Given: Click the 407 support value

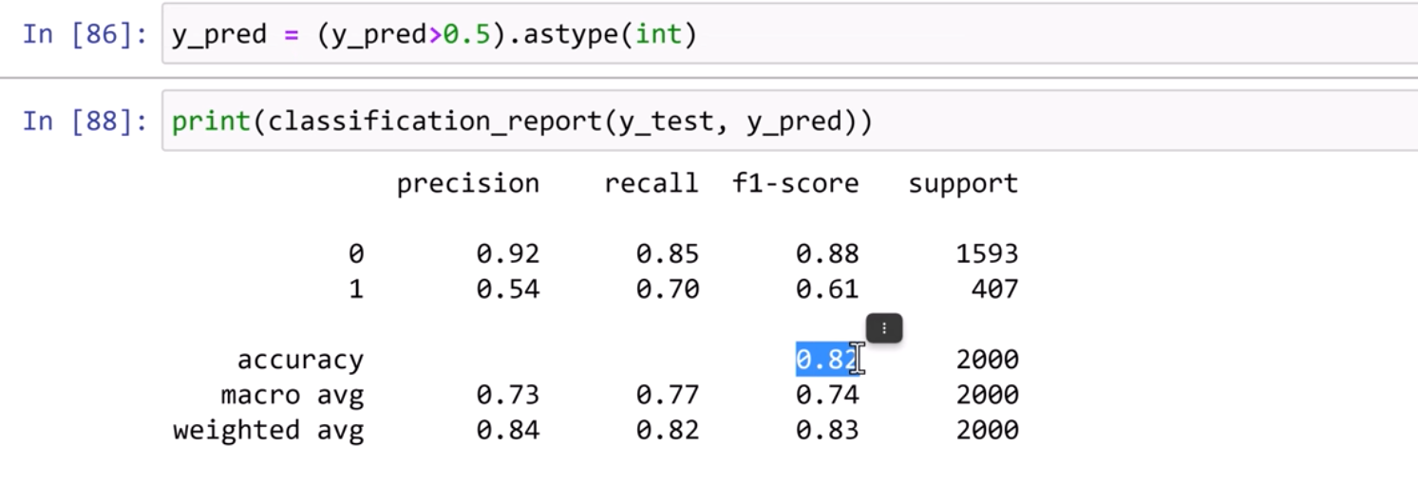Looking at the screenshot, I should coord(993,288).
